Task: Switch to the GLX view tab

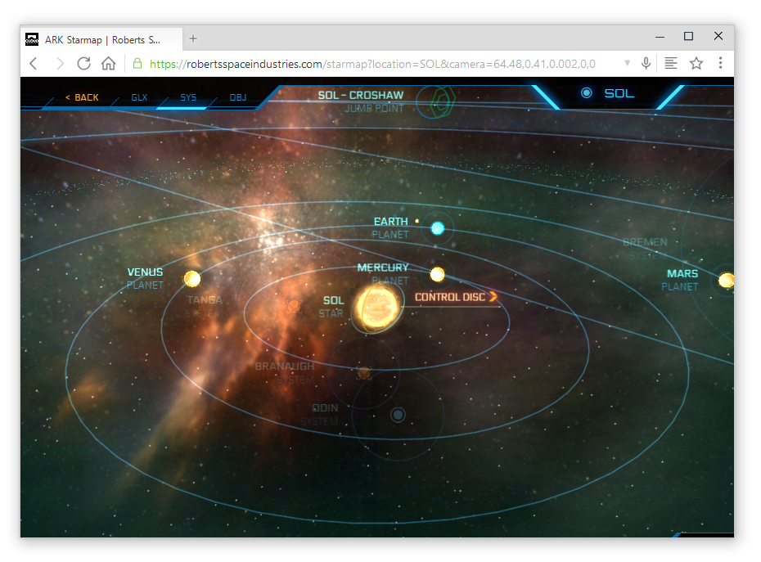Action: coord(139,97)
